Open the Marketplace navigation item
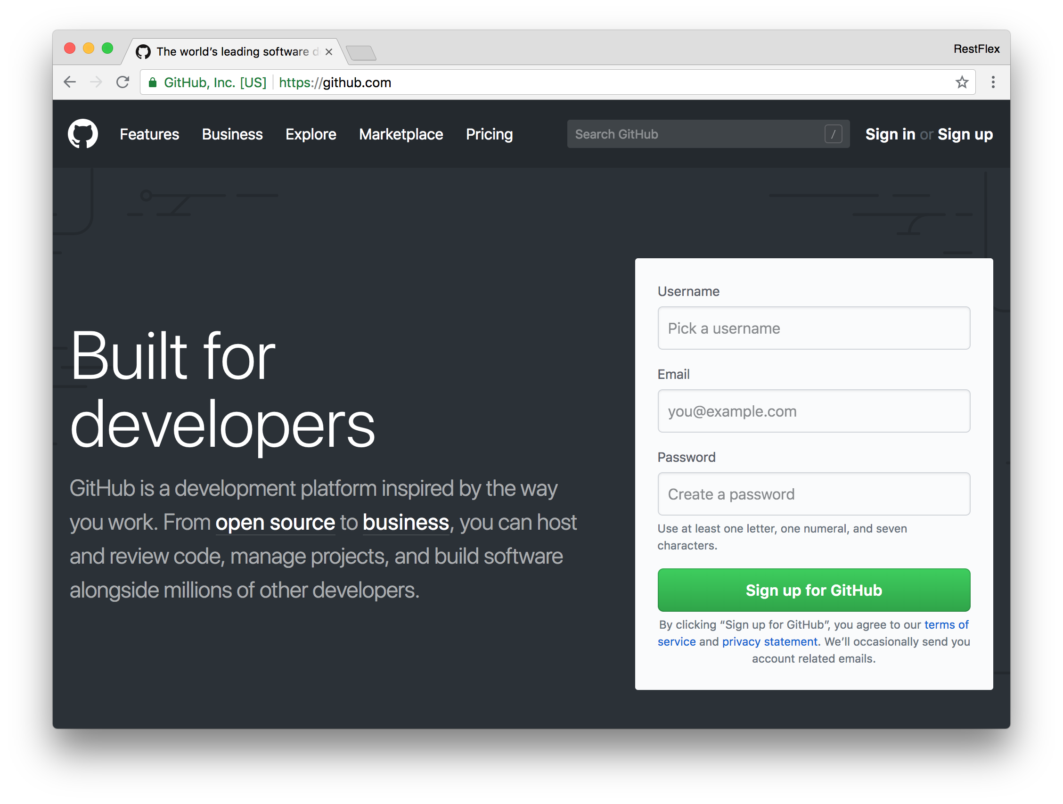 [x=400, y=133]
